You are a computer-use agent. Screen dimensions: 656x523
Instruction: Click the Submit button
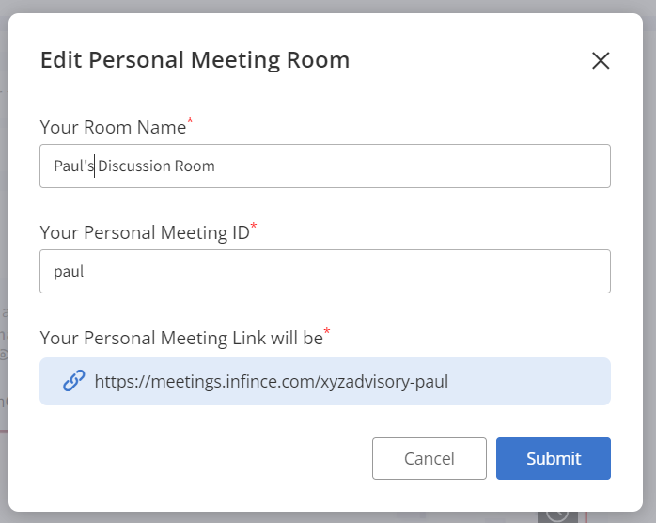(x=554, y=459)
